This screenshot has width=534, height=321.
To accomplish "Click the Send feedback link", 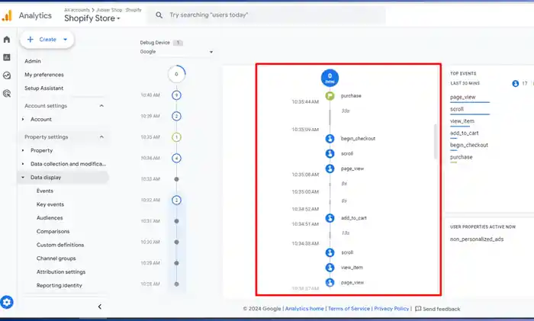I will pyautogui.click(x=442, y=309).
